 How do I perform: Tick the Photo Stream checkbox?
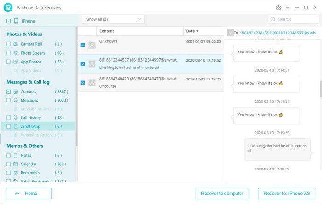coord(8,53)
